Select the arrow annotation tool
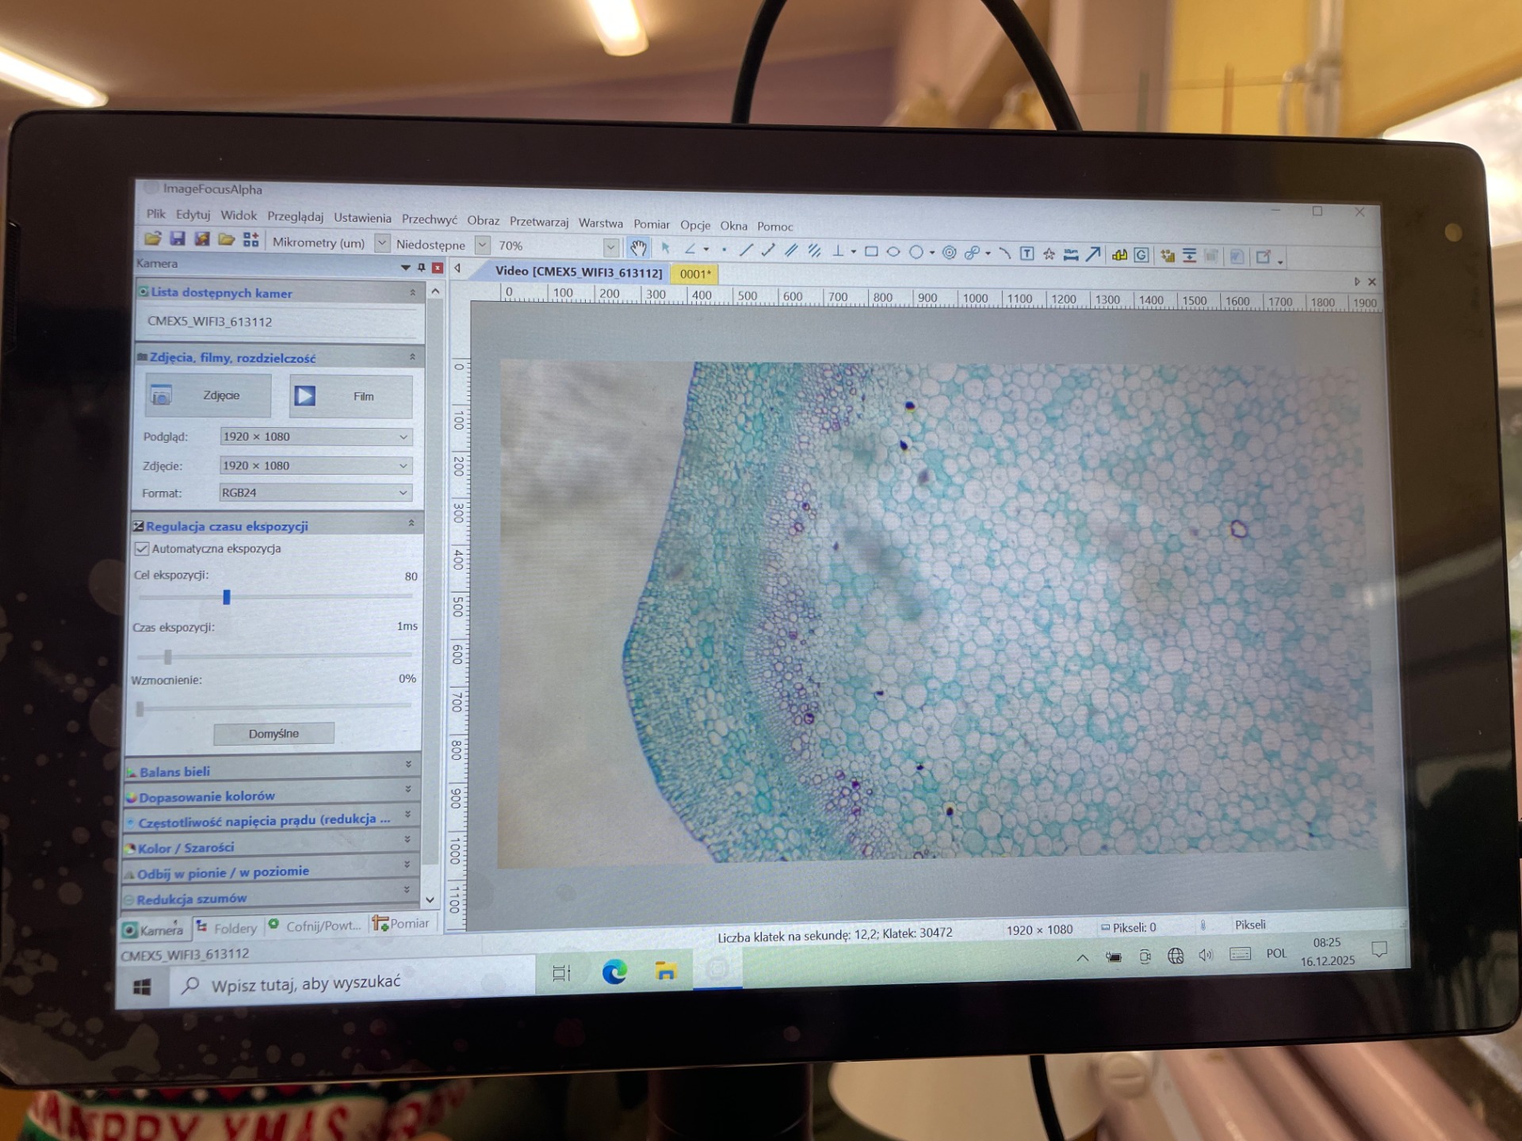1522x1141 pixels. pyautogui.click(x=1093, y=254)
